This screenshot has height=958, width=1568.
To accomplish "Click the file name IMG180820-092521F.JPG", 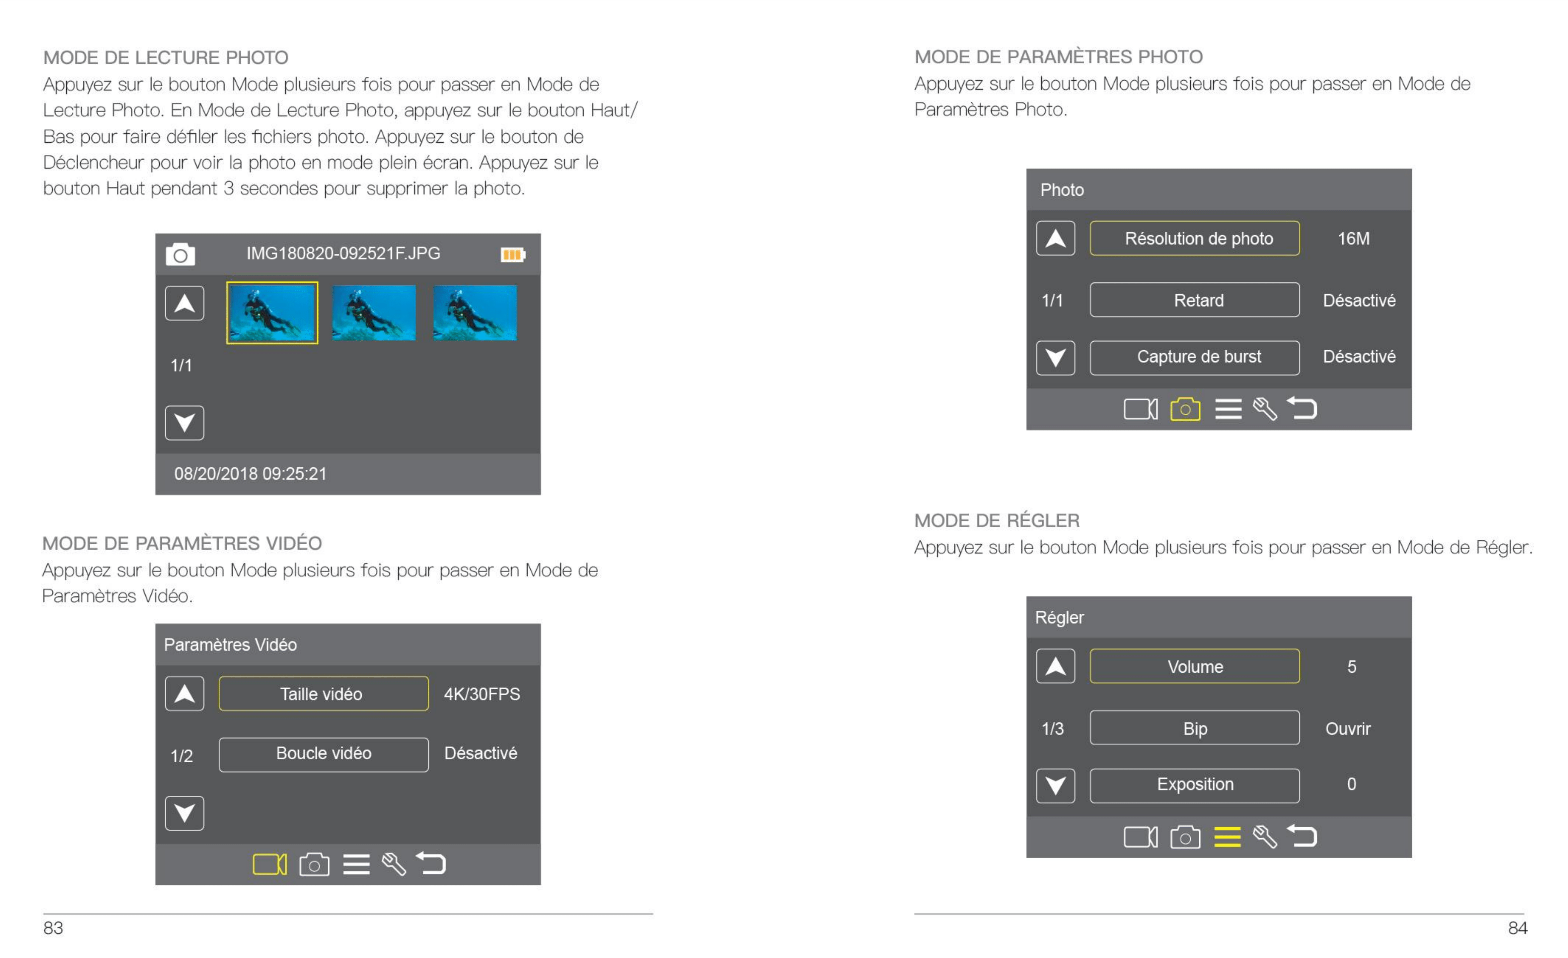I will tap(344, 253).
